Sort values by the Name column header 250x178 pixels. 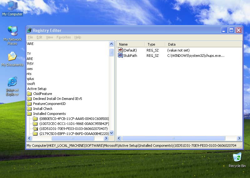click(130, 44)
